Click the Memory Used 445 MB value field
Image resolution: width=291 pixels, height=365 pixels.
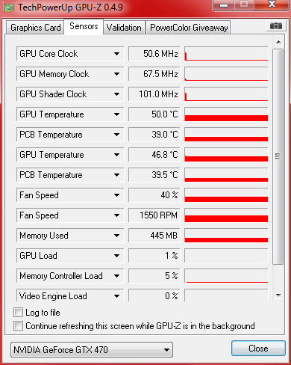[154, 236]
